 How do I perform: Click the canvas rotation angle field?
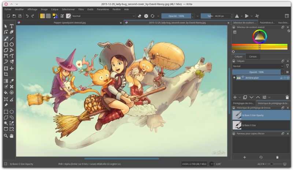pos(218,164)
